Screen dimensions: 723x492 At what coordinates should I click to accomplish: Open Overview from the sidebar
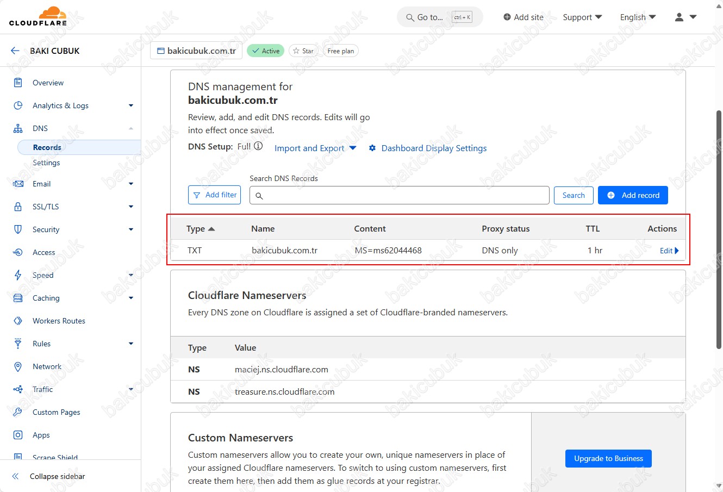click(x=48, y=83)
